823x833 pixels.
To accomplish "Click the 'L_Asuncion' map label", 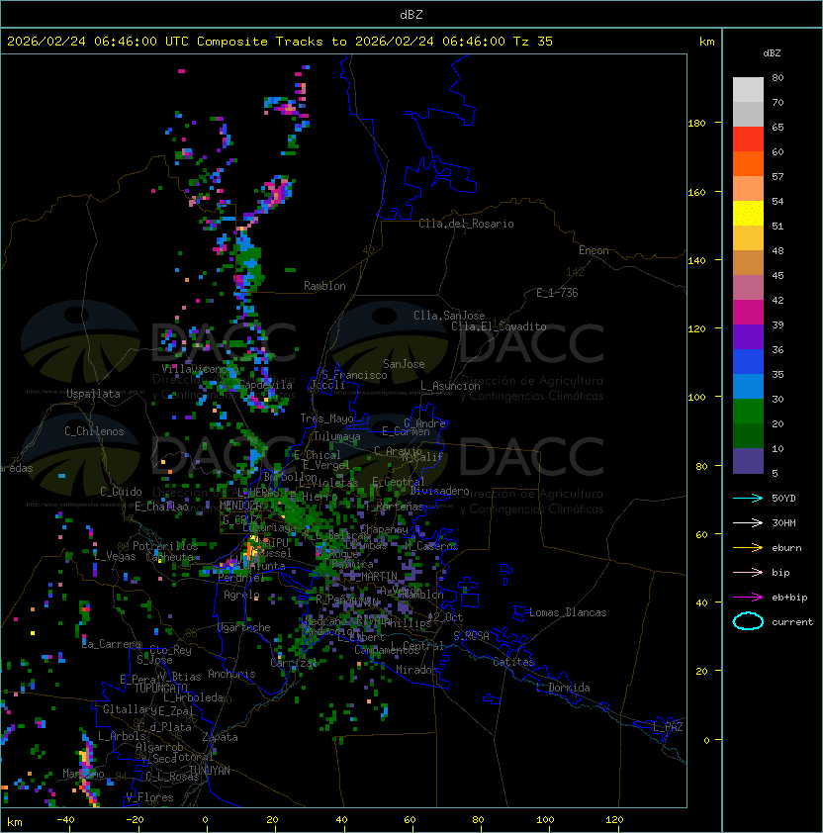I will 450,386.
